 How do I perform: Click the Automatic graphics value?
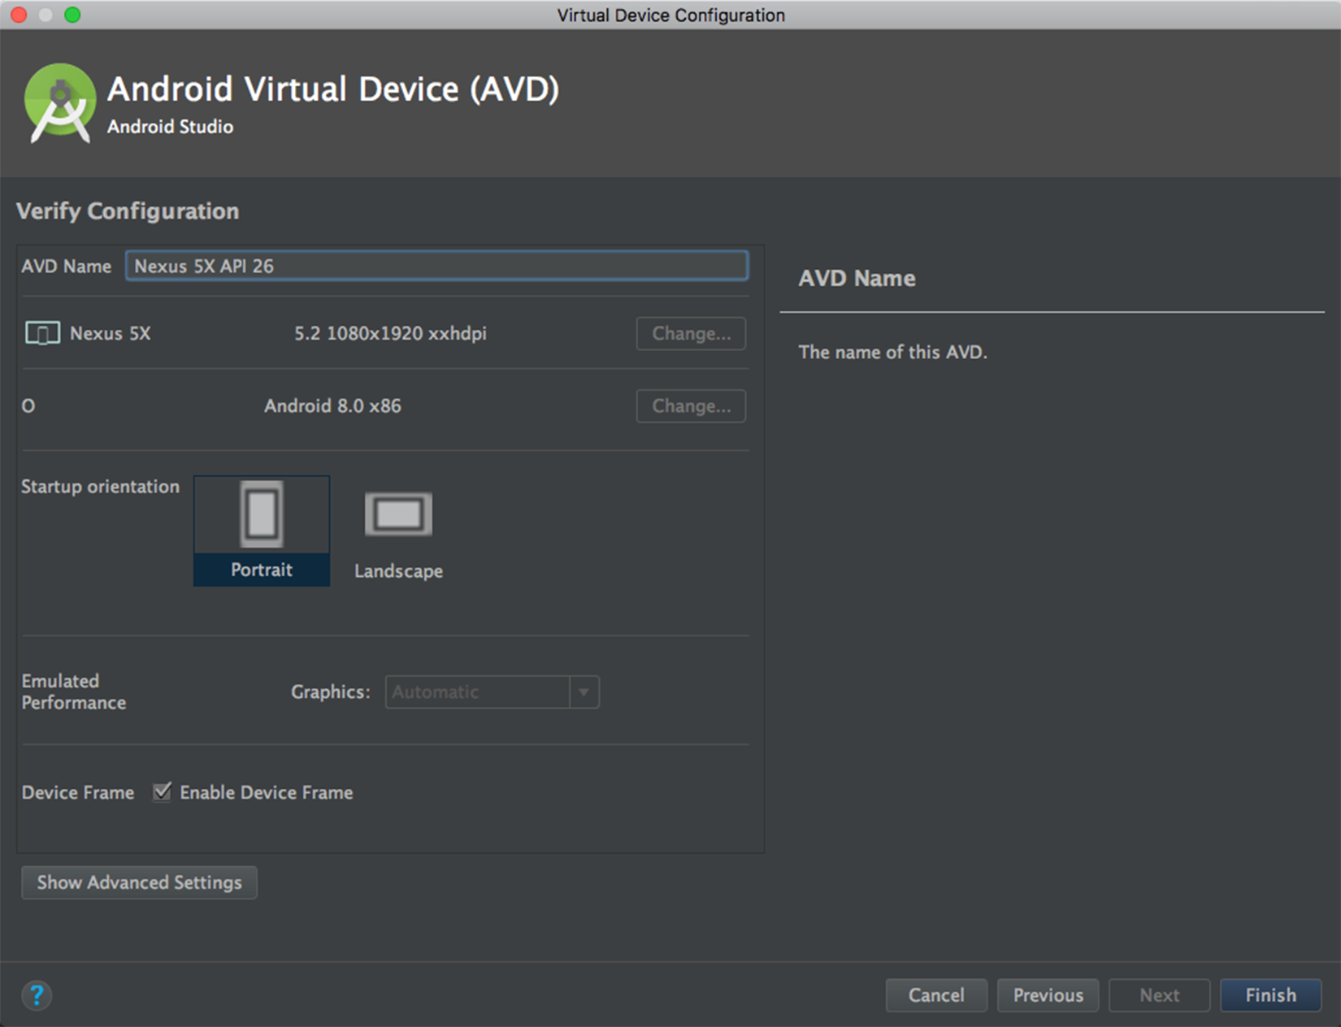tap(436, 692)
